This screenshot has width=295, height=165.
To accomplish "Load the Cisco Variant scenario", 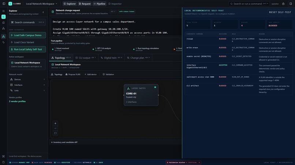I will pyautogui.click(x=27, y=42).
